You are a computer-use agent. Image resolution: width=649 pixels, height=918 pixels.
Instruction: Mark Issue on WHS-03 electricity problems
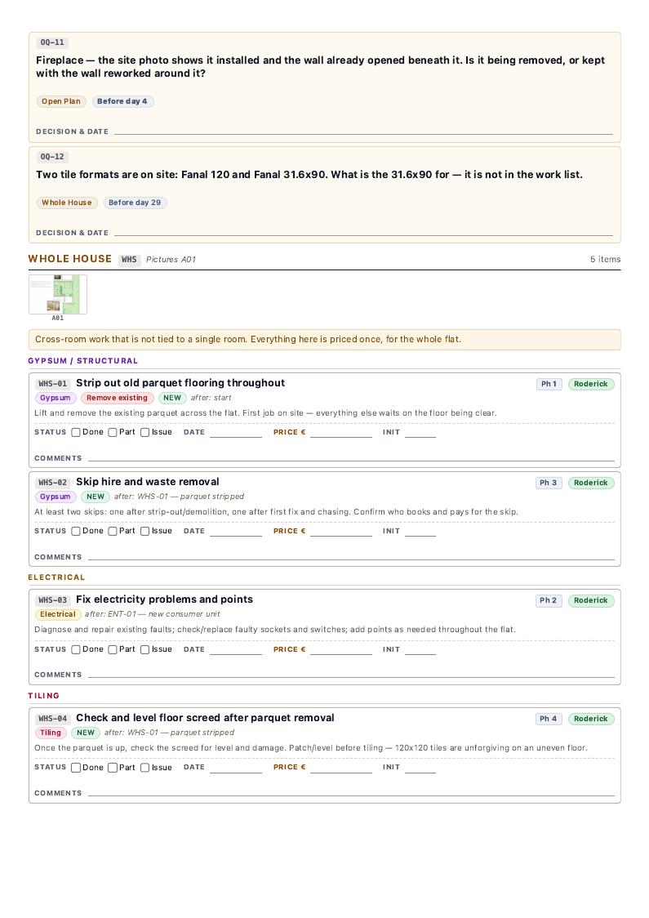[x=144, y=650]
